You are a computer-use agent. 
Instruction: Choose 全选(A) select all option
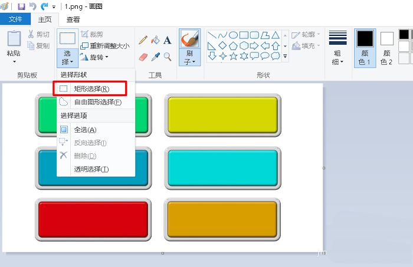click(x=96, y=130)
